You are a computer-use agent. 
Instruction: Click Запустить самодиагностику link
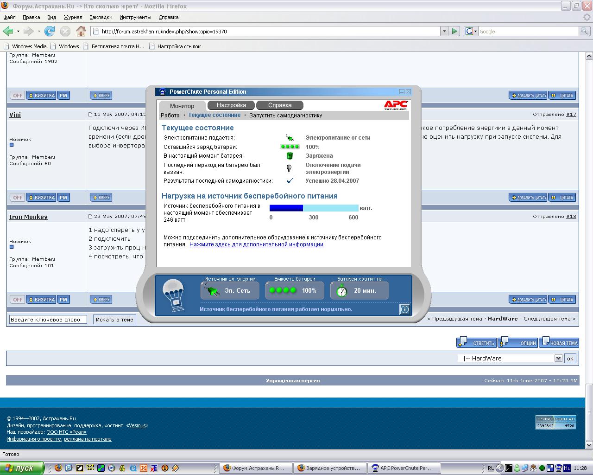pos(285,115)
